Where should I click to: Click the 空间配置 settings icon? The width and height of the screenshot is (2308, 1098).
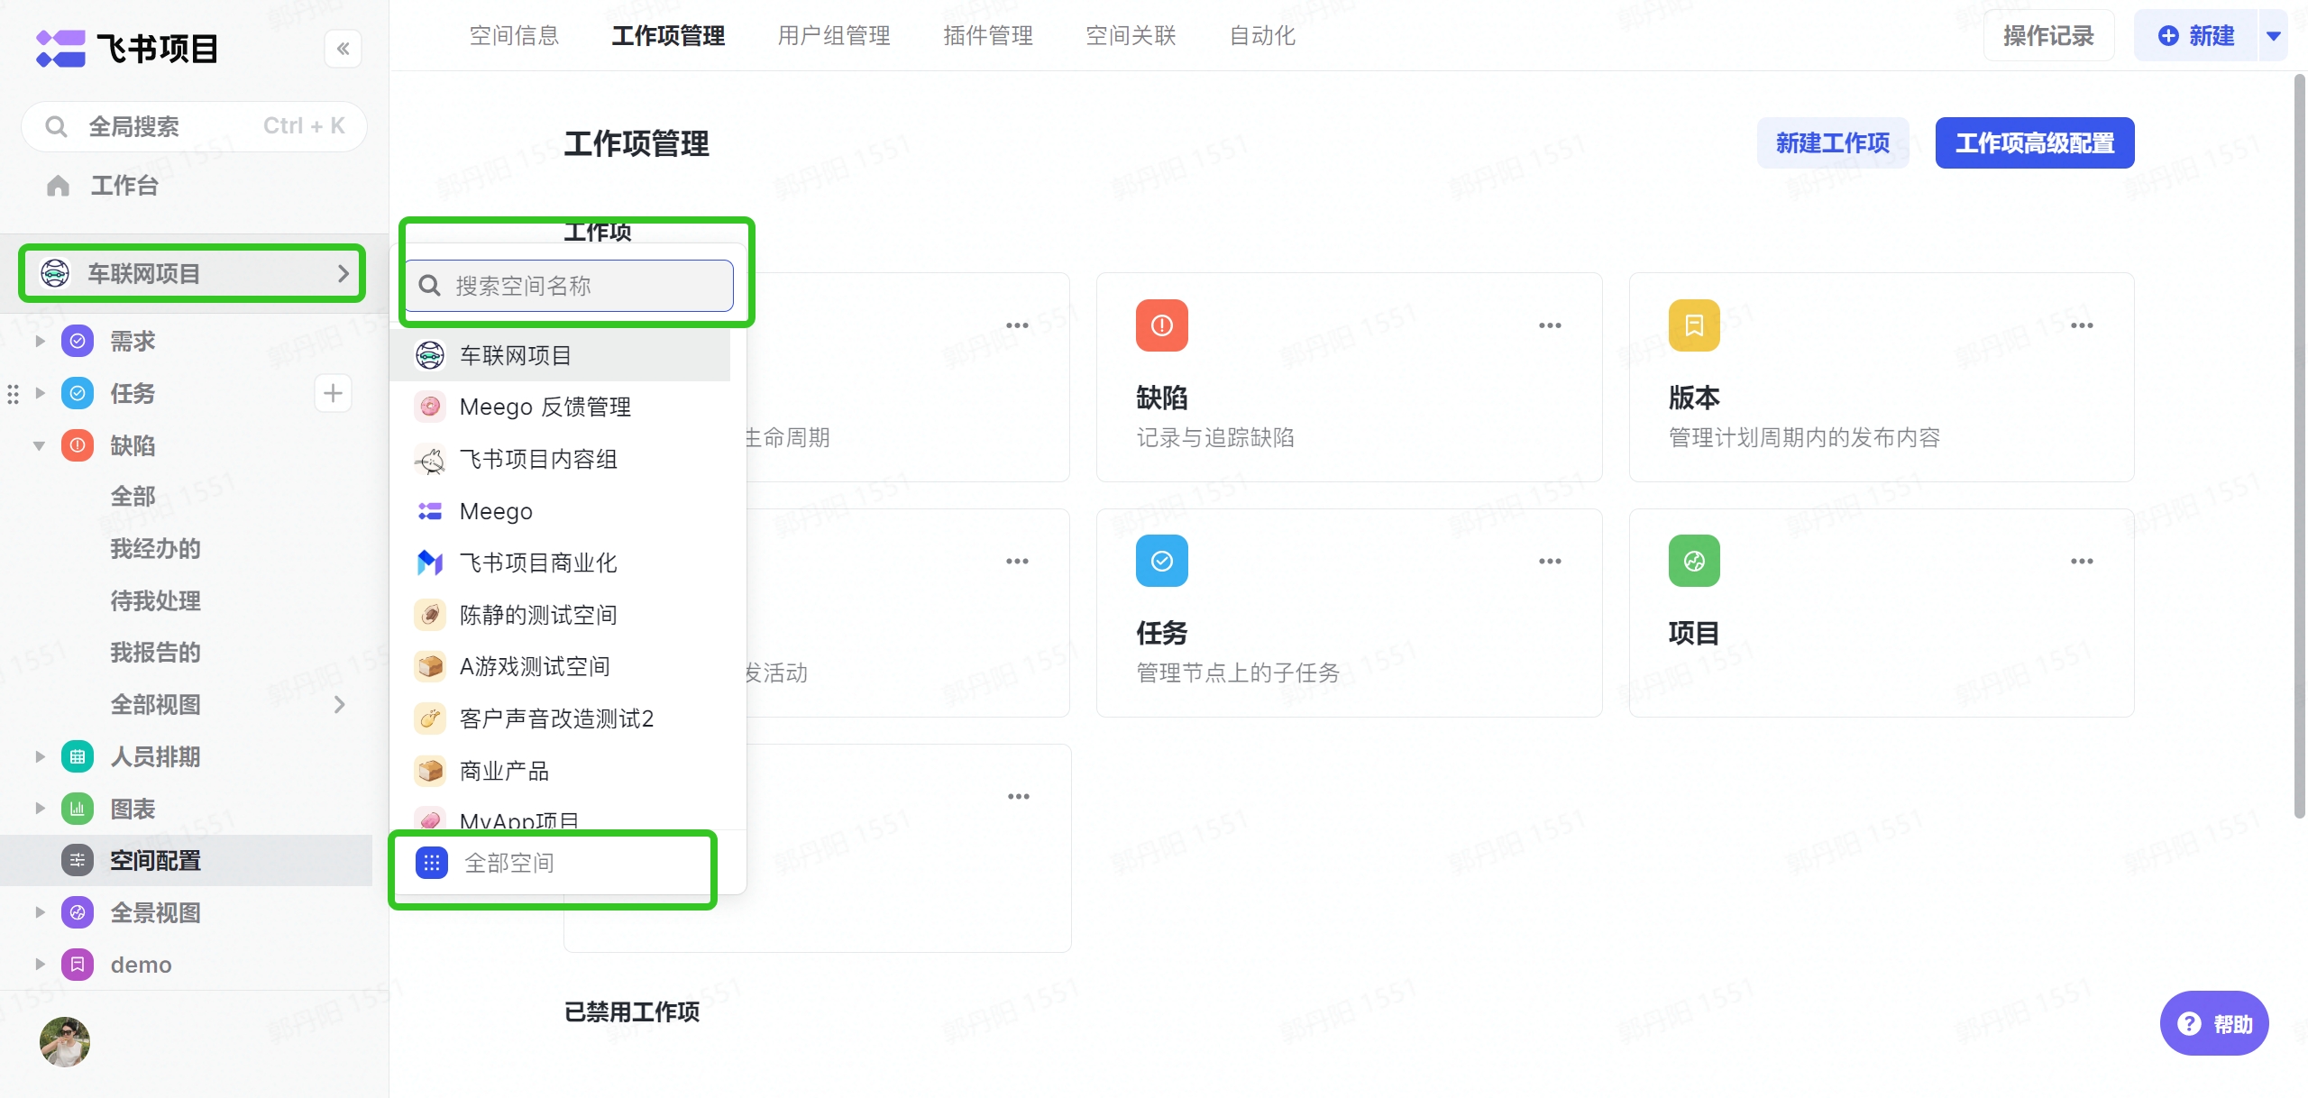78,861
